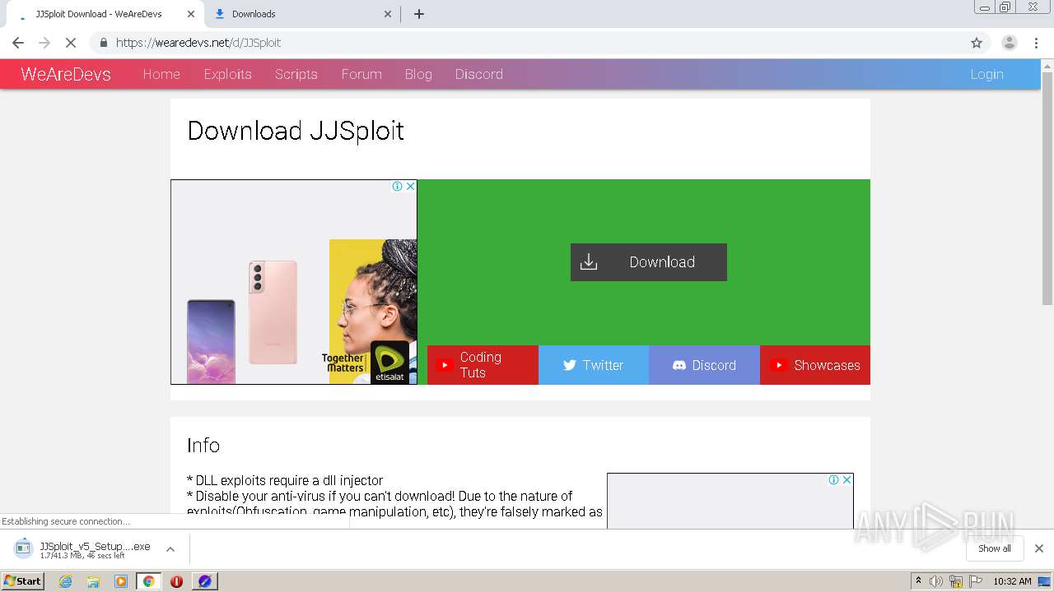Viewport: 1054px width, 592px height.
Task: Open the Chrome three-dot menu
Action: [x=1037, y=43]
